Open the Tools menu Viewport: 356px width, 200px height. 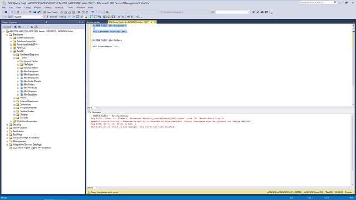70,7
